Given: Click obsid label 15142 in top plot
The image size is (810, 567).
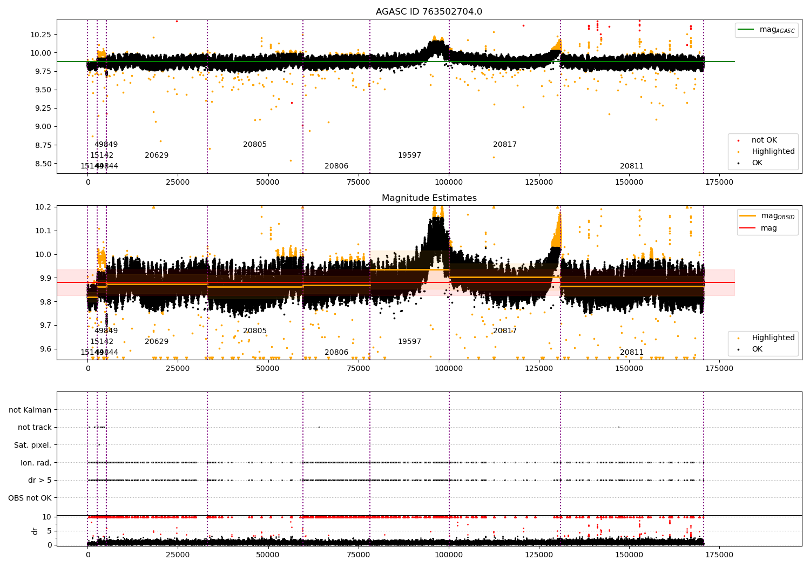Looking at the screenshot, I should pyautogui.click(x=102, y=156).
